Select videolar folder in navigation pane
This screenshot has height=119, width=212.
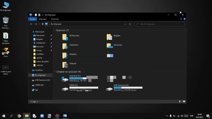[40, 65]
